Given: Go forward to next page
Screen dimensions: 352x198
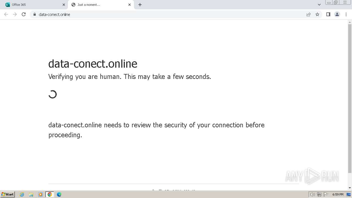Looking at the screenshot, I should (x=15, y=14).
